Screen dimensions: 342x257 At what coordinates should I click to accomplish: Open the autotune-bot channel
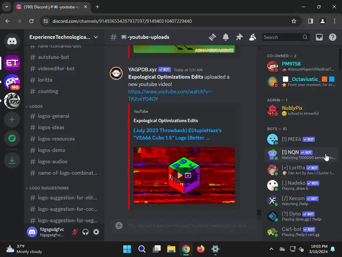click(x=64, y=57)
